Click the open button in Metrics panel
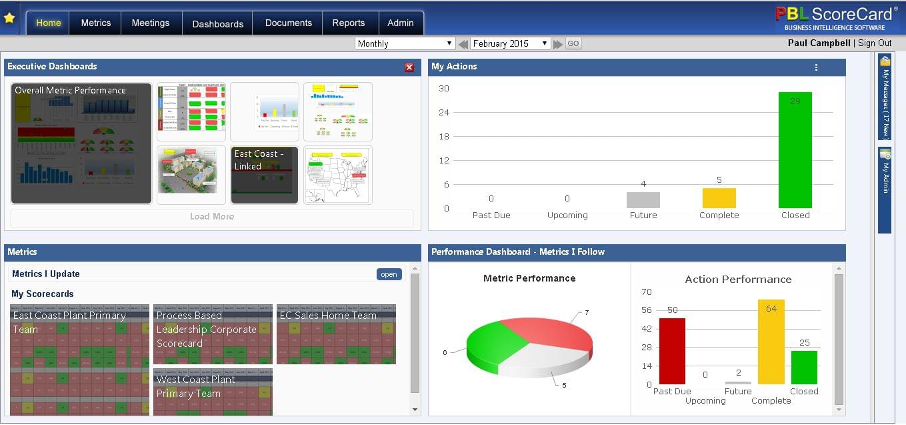 tap(389, 274)
